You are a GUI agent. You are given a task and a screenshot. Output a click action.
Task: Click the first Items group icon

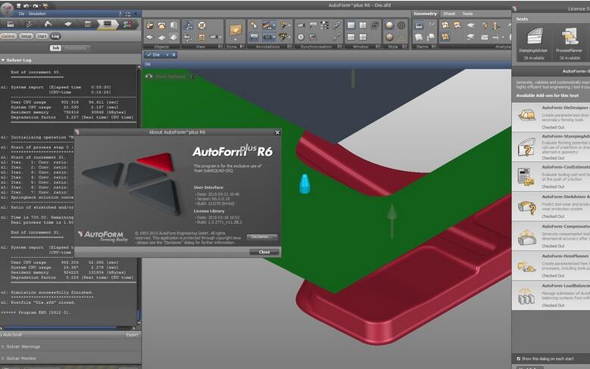pyautogui.click(x=418, y=25)
